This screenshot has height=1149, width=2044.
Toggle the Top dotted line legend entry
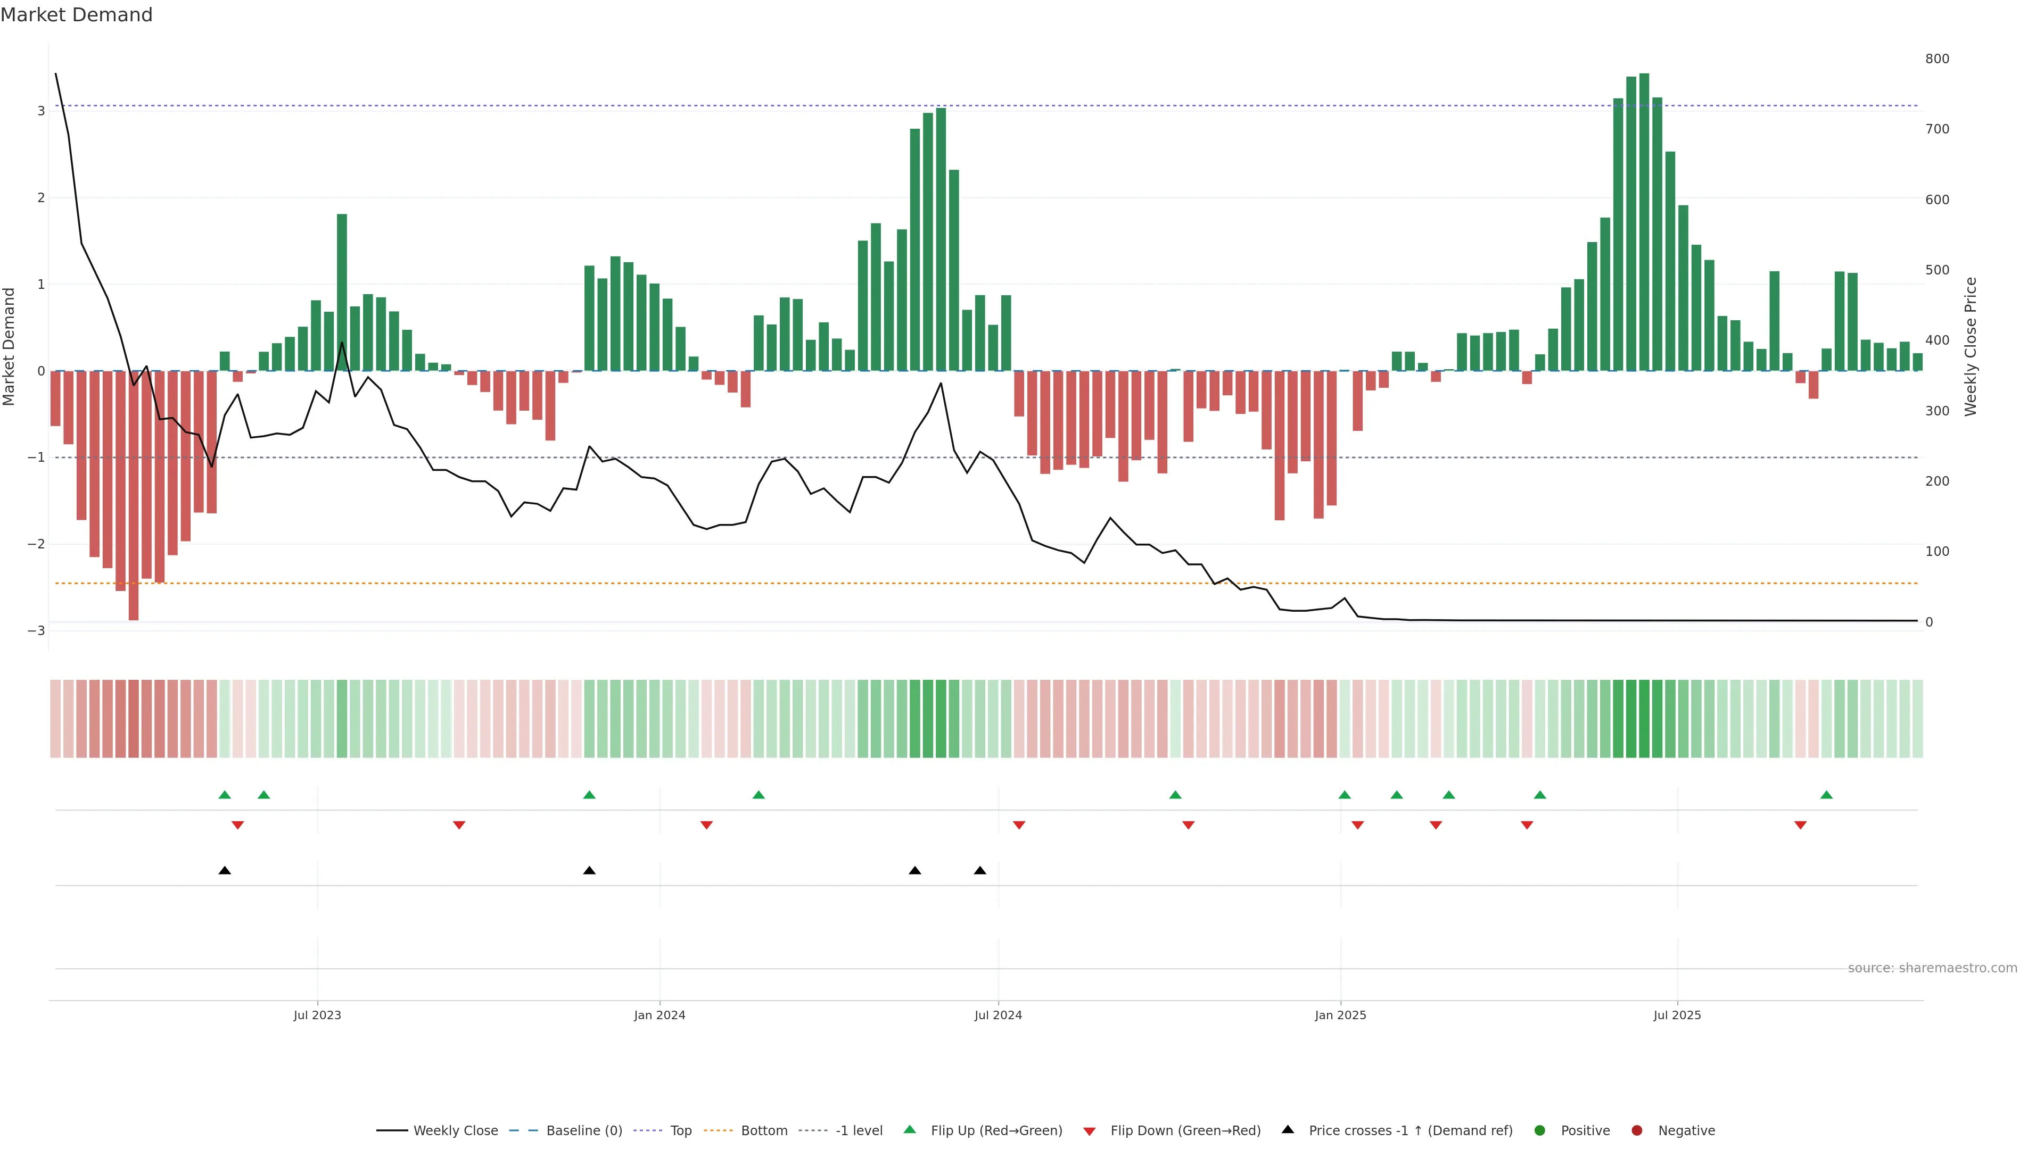(680, 1130)
